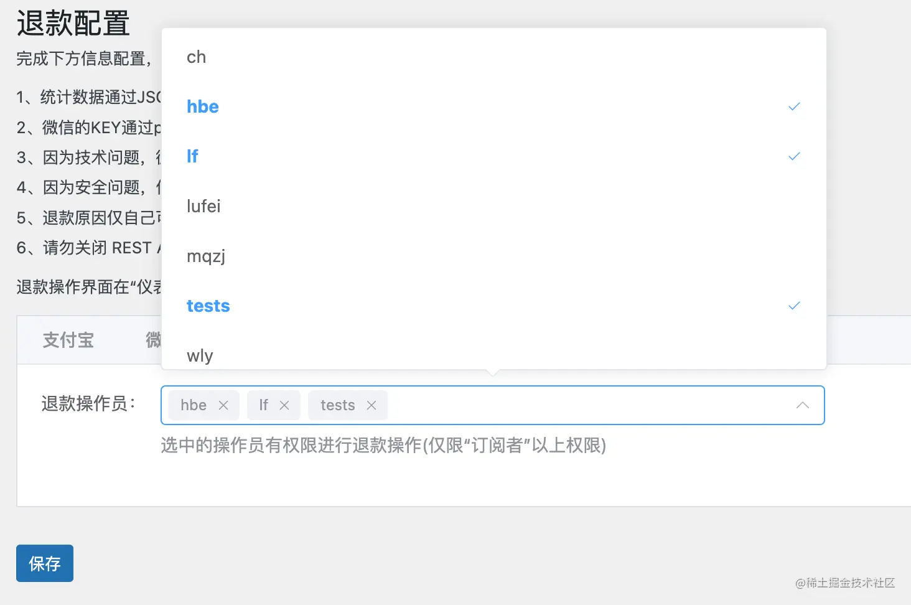Focus the 退款操作员 multi-select input field
The image size is (911, 605).
(x=493, y=405)
